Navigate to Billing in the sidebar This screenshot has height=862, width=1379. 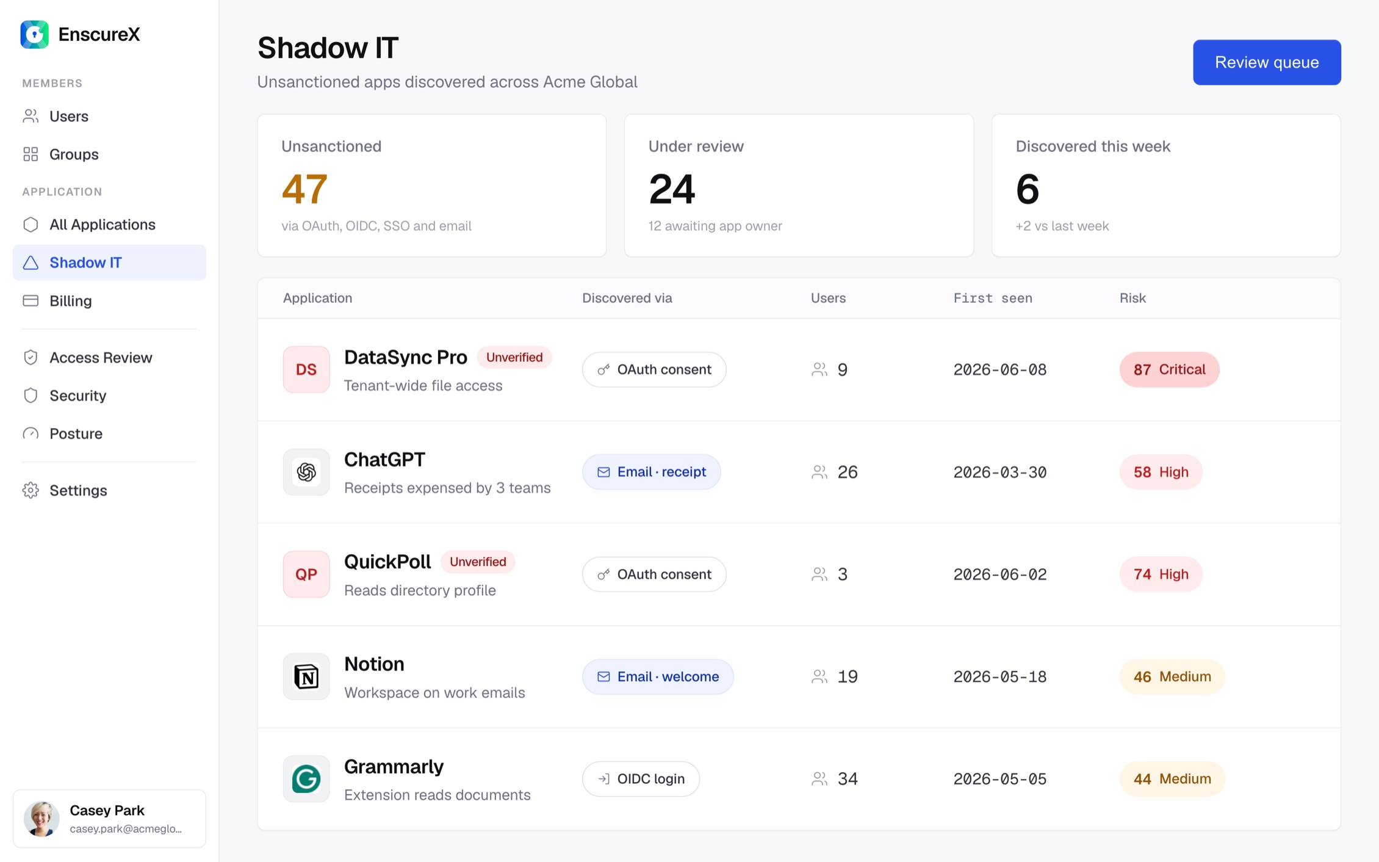(109, 300)
